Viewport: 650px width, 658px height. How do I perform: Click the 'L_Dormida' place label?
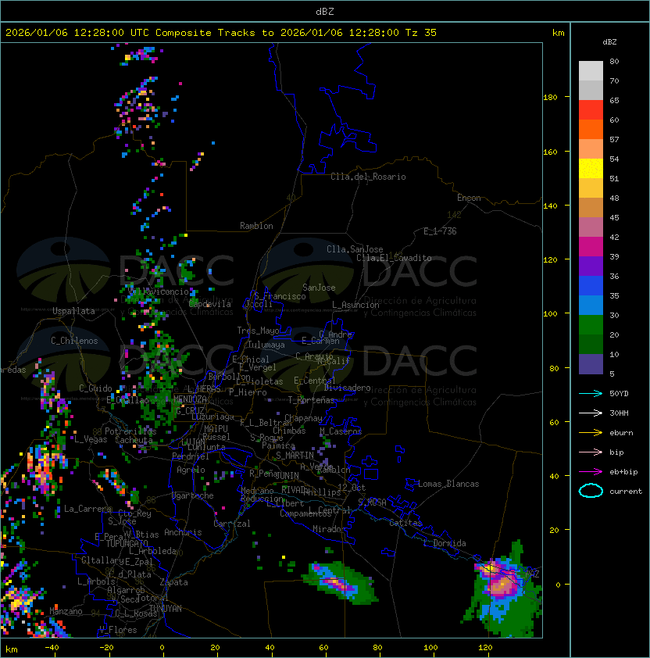(x=445, y=543)
